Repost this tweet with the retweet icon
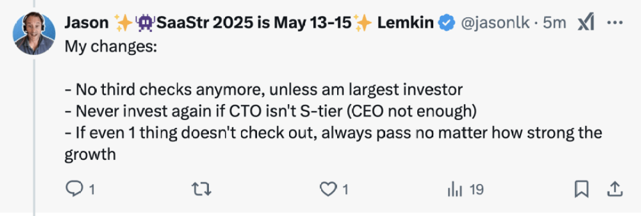The image size is (641, 216). [x=202, y=189]
